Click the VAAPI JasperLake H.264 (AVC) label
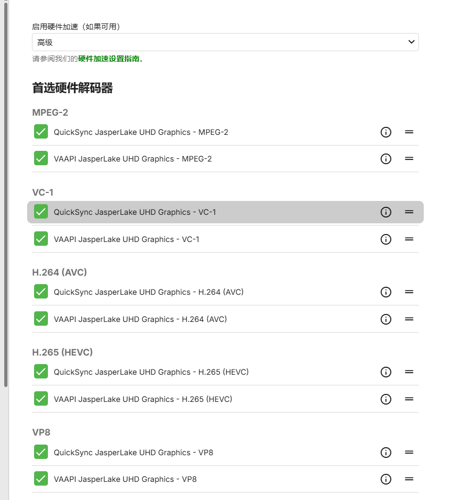The width and height of the screenshot is (469, 500). pos(140,319)
